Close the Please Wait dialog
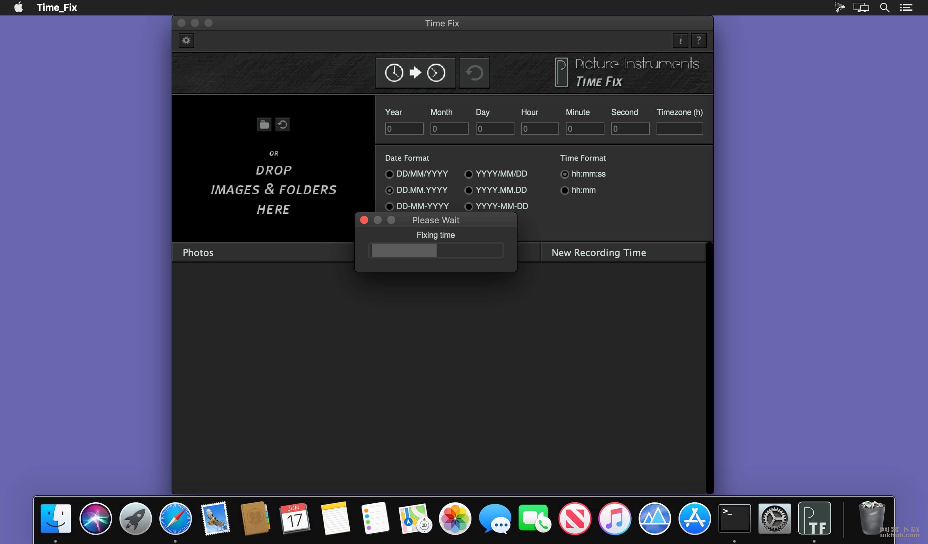Viewport: 928px width, 544px height. point(364,220)
